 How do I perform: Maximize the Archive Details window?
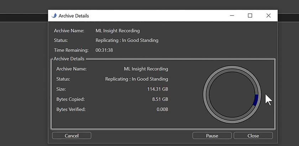250,16
